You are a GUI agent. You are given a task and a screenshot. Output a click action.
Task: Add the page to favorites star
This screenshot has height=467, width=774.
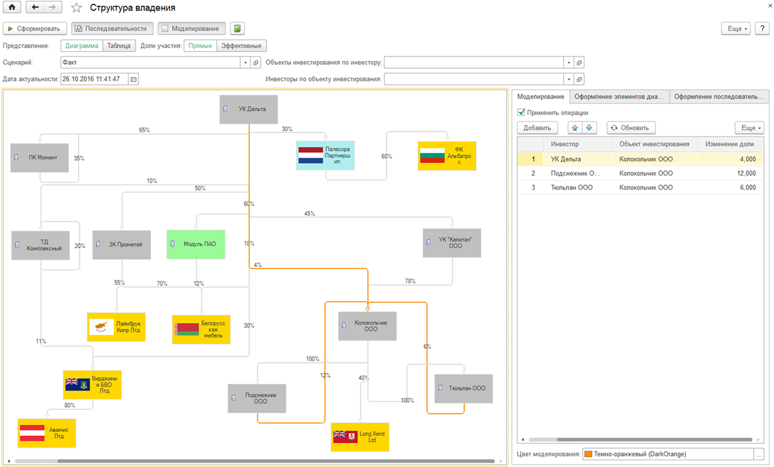[76, 8]
